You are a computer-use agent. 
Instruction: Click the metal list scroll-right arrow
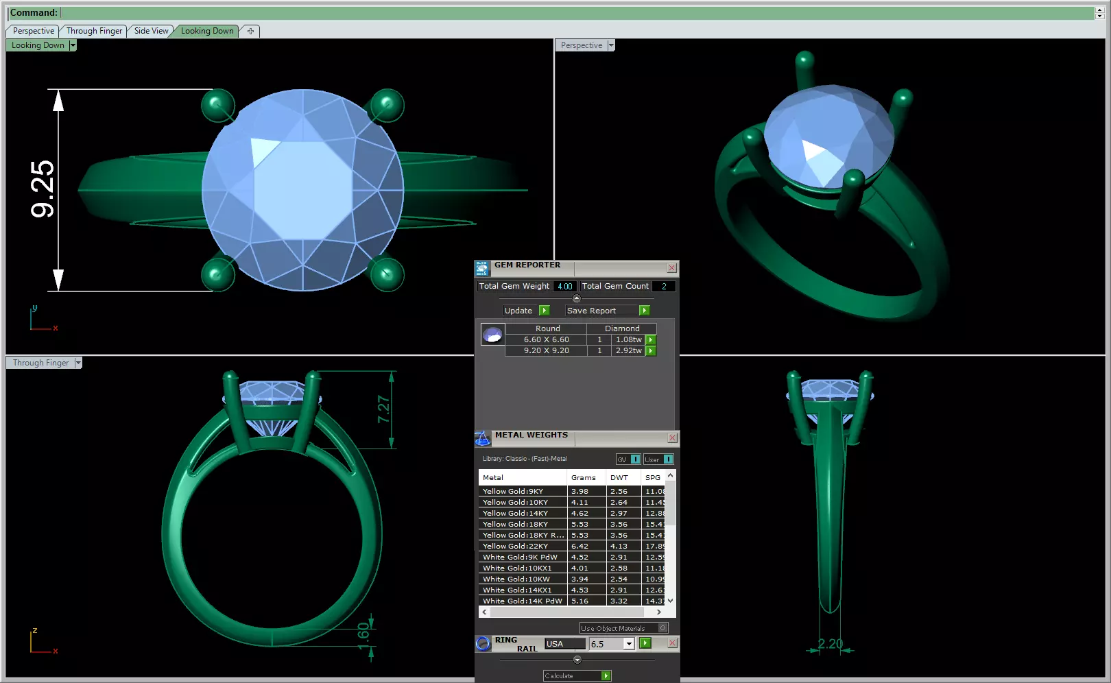[x=659, y=612]
